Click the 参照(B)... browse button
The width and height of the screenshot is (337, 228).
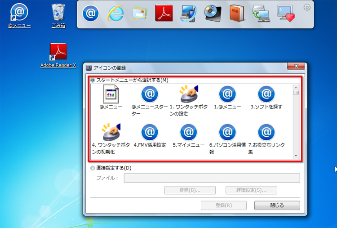[190, 190]
